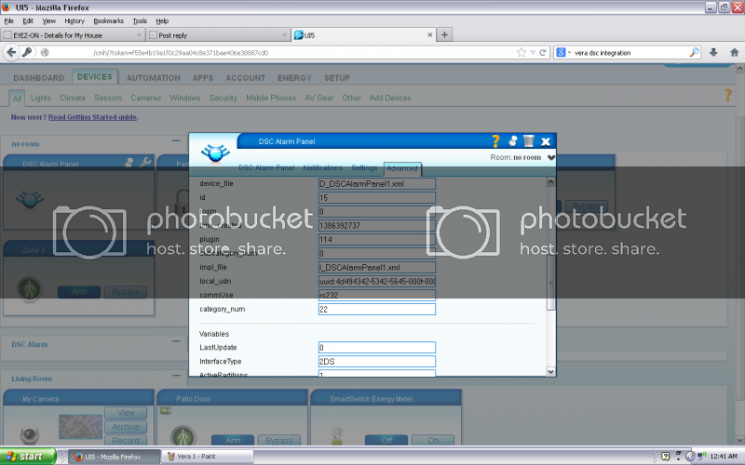Filter devices by Cameras
This screenshot has width=745, height=465.
(145, 98)
